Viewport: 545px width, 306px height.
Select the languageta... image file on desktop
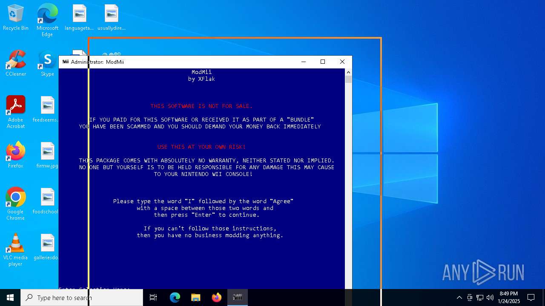pos(79,18)
